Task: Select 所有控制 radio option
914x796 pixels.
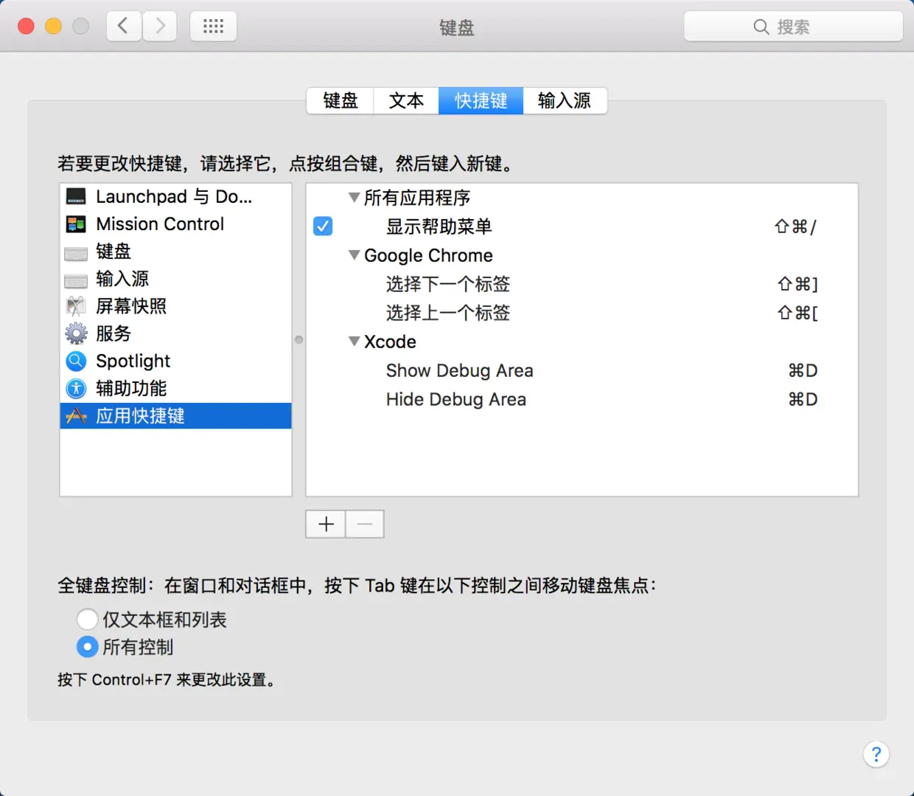Action: click(87, 647)
